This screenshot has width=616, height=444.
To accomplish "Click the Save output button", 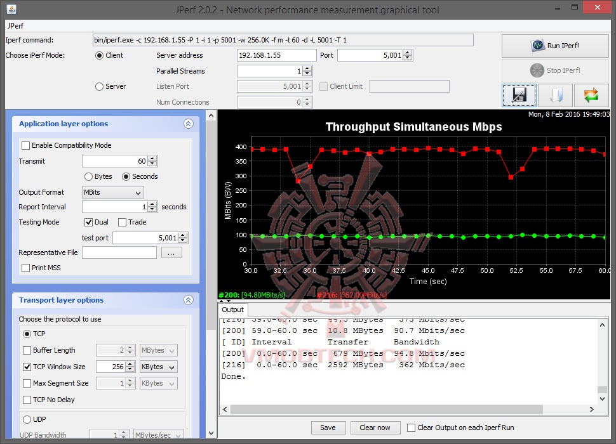I will tap(328, 428).
